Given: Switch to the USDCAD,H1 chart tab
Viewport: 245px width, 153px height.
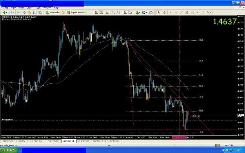Looking at the screenshot, I should point(113,141).
